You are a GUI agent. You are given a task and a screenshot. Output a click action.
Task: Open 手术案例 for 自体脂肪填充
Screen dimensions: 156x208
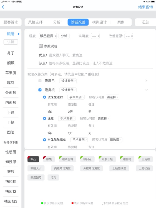(79, 140)
